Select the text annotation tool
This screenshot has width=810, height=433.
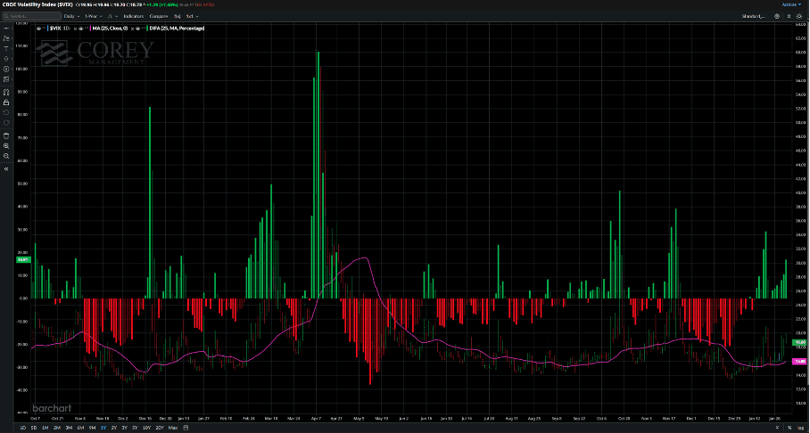coord(6,48)
